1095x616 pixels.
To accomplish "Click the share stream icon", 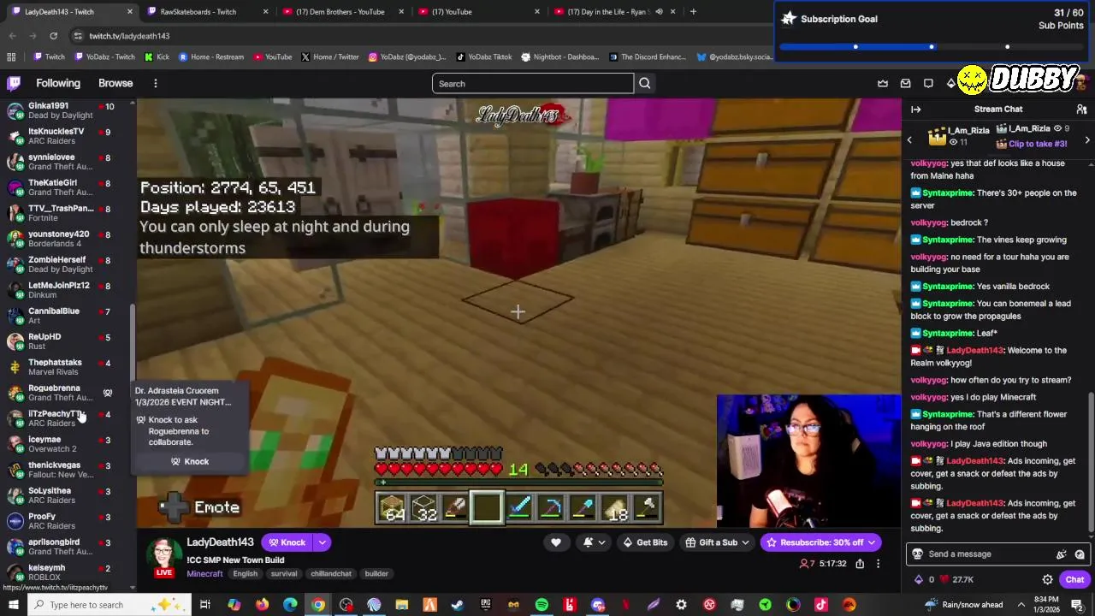I will (x=860, y=564).
